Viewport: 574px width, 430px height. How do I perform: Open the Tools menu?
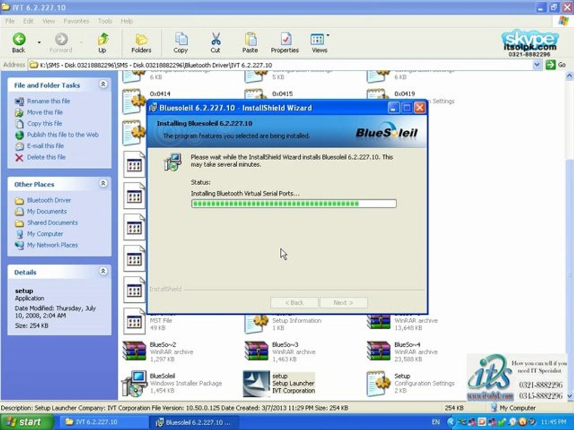tap(105, 21)
